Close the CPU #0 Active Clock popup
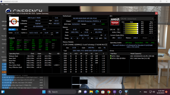This screenshot has width=170, height=95. pos(152,19)
